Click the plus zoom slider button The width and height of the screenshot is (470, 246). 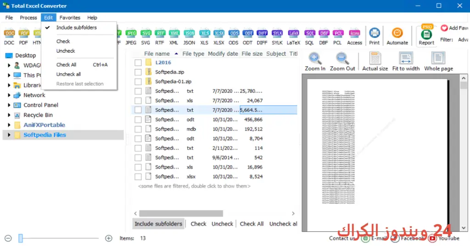[x=108, y=238]
